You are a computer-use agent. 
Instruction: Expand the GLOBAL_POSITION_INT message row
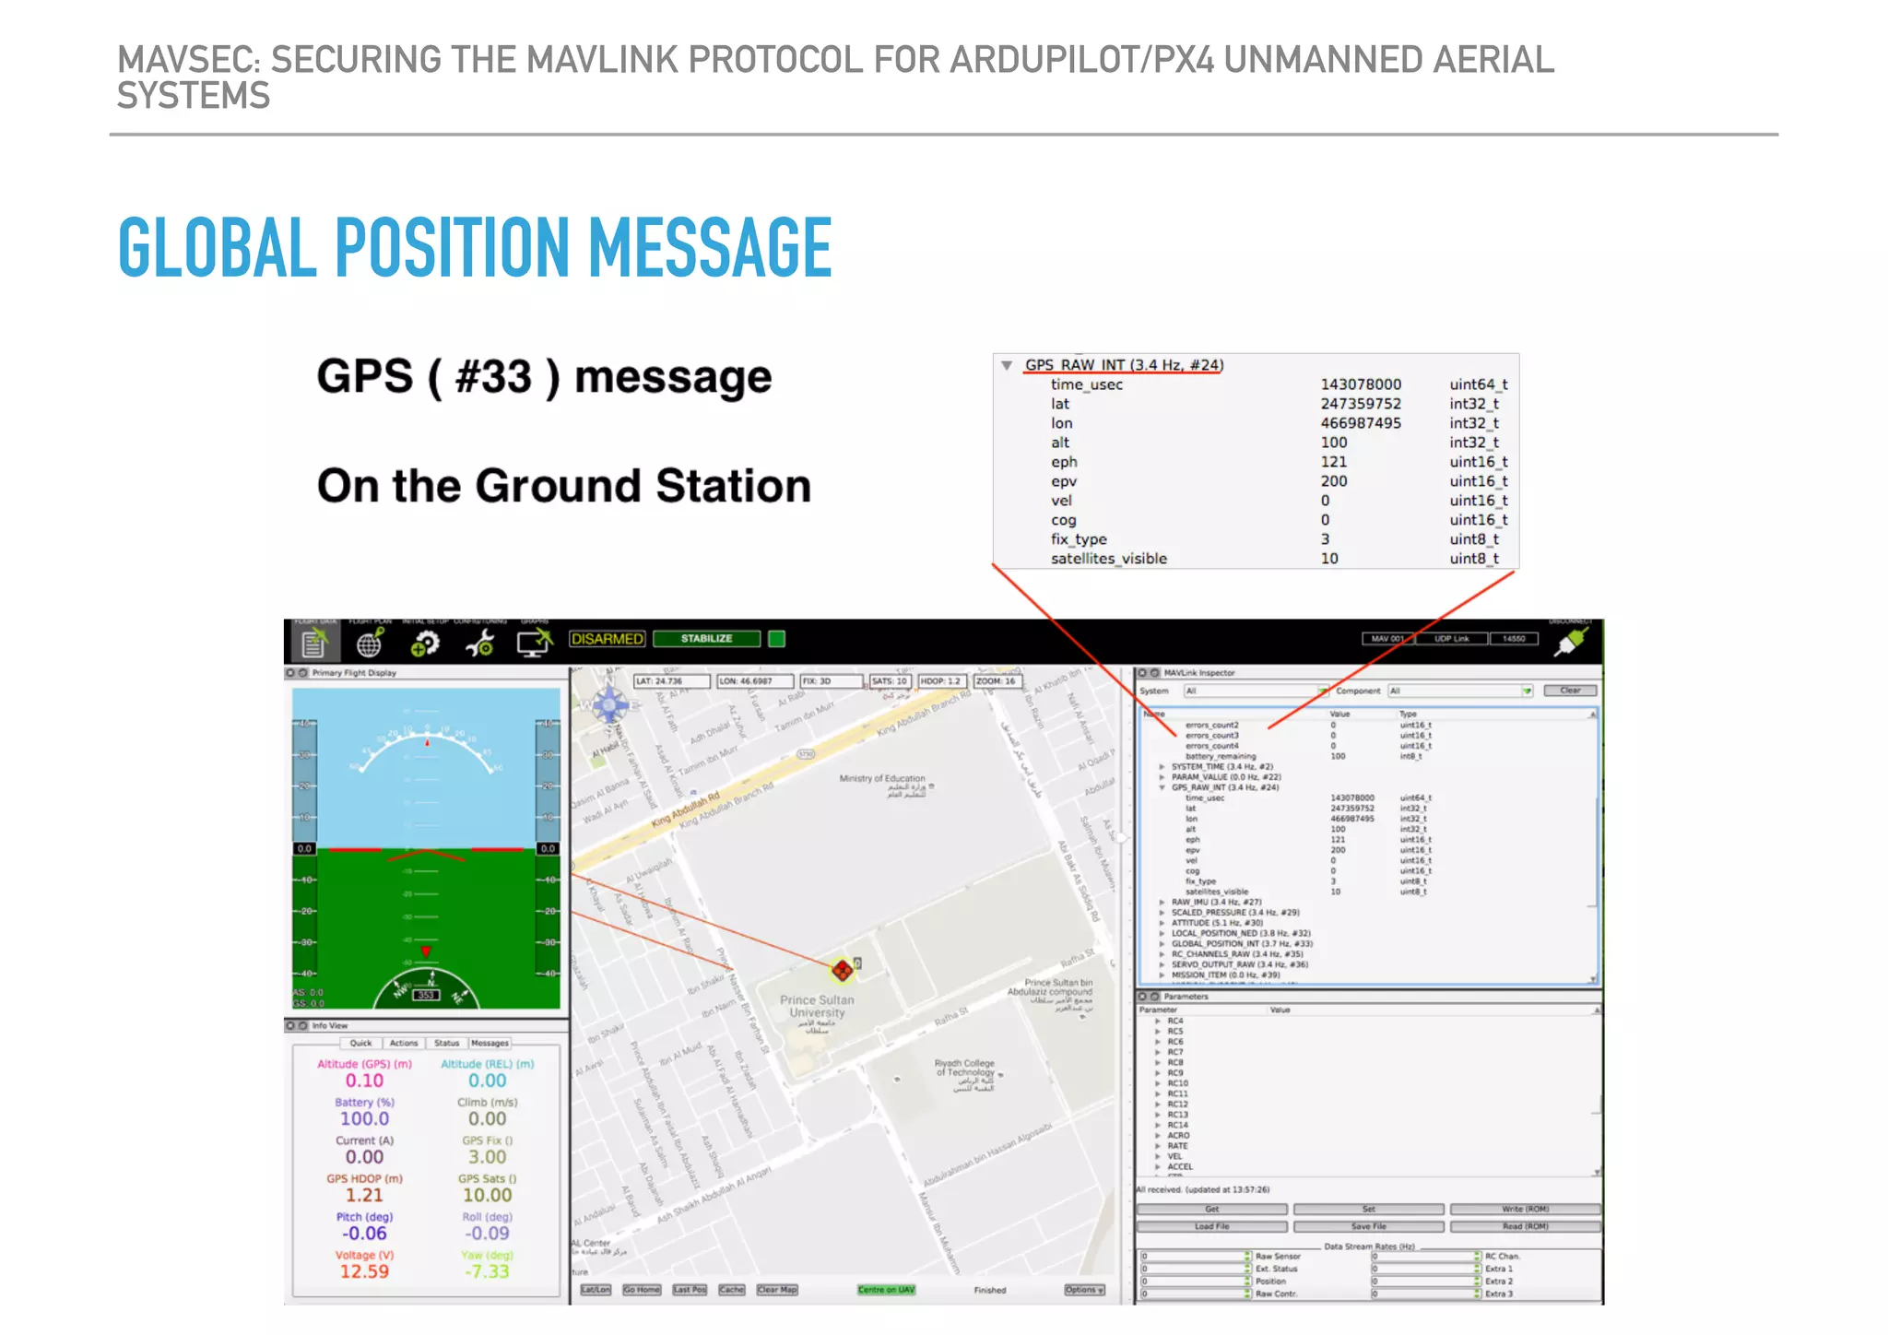[1162, 944]
